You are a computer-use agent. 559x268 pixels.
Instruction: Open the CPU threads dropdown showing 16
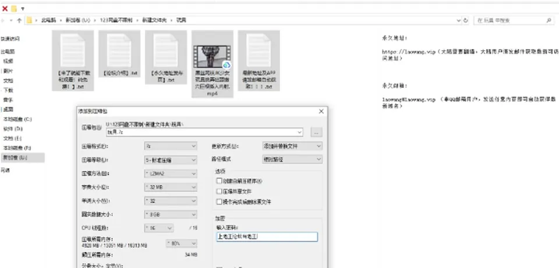click(159, 228)
